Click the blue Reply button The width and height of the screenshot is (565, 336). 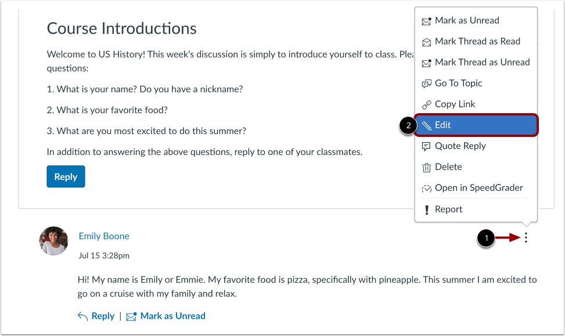(x=66, y=176)
